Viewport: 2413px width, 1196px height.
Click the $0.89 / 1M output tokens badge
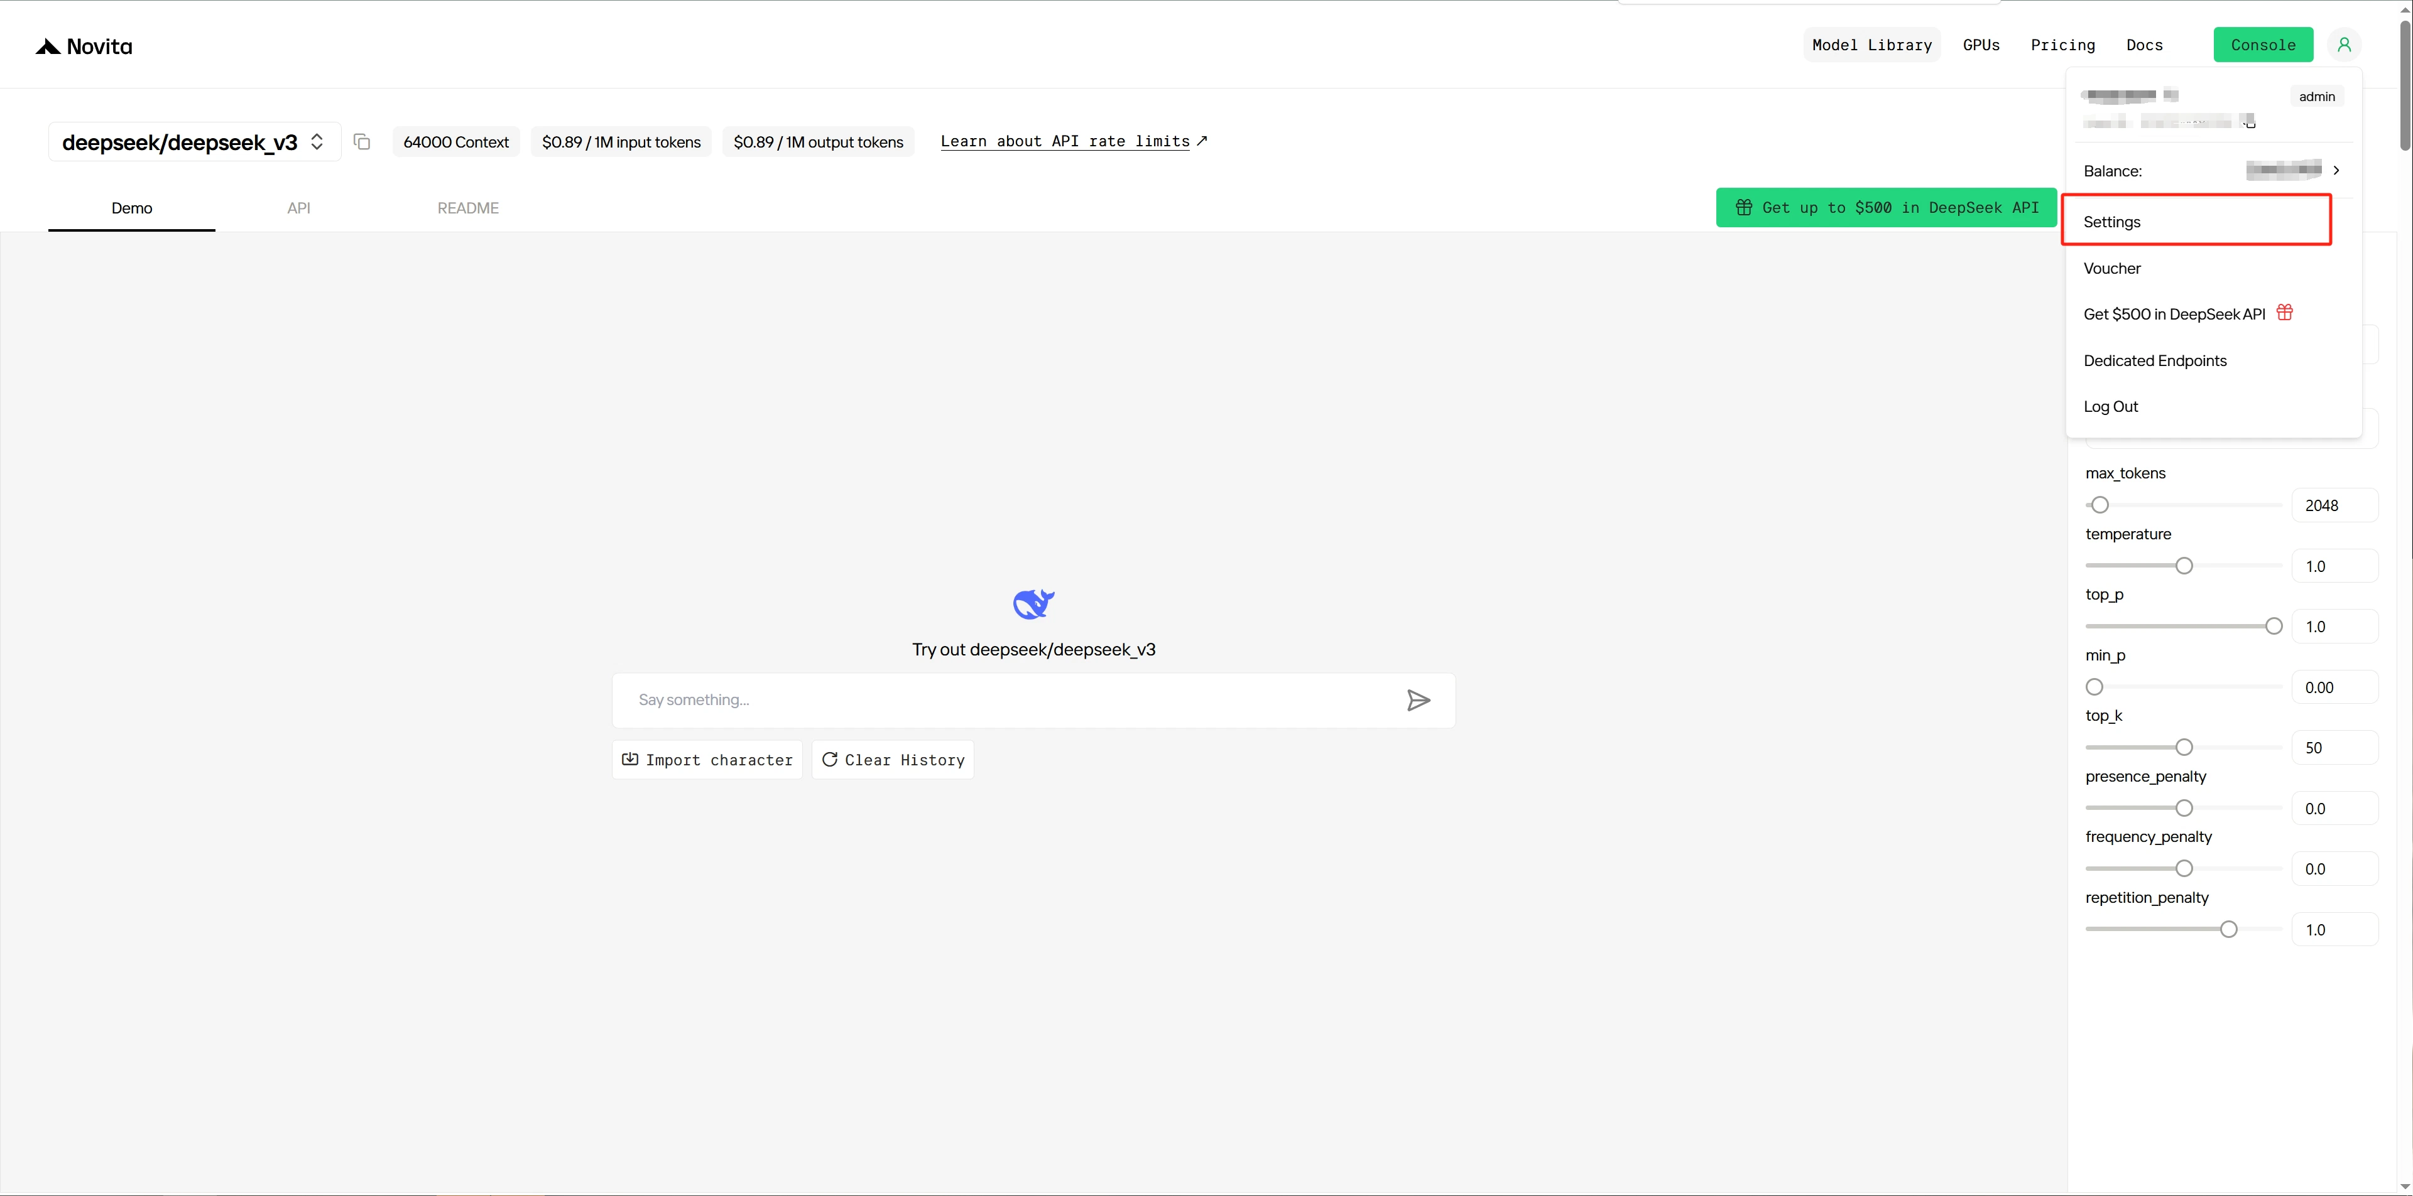(x=818, y=143)
